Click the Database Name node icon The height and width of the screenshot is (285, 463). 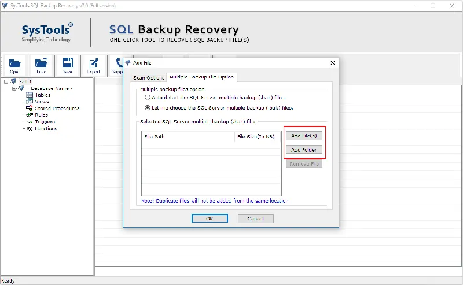(21, 88)
